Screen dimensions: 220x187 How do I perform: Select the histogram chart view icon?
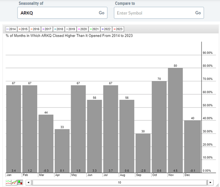click(20, 183)
